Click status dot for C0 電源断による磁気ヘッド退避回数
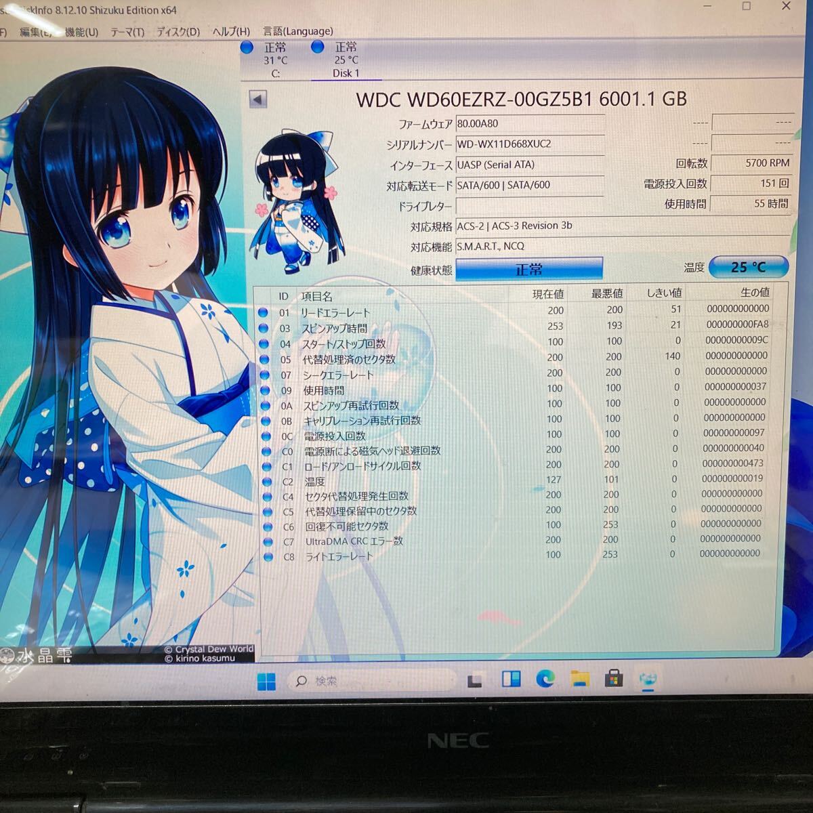Screen dimensions: 813x813 pos(266,451)
